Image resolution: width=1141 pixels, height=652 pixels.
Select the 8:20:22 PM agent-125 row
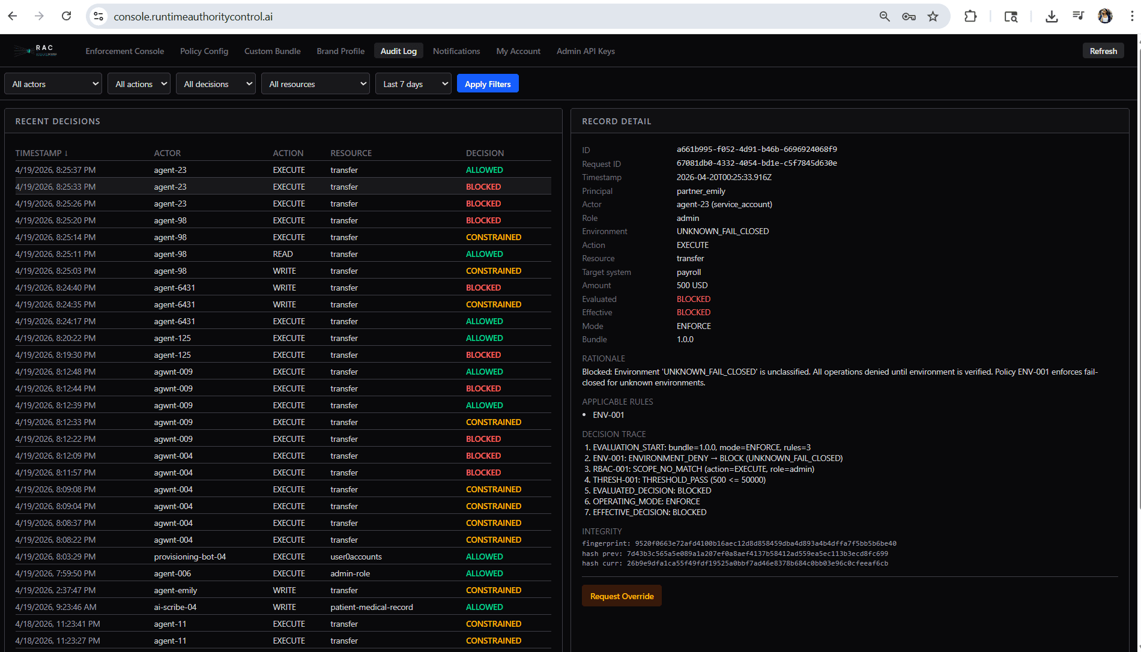[x=283, y=338]
